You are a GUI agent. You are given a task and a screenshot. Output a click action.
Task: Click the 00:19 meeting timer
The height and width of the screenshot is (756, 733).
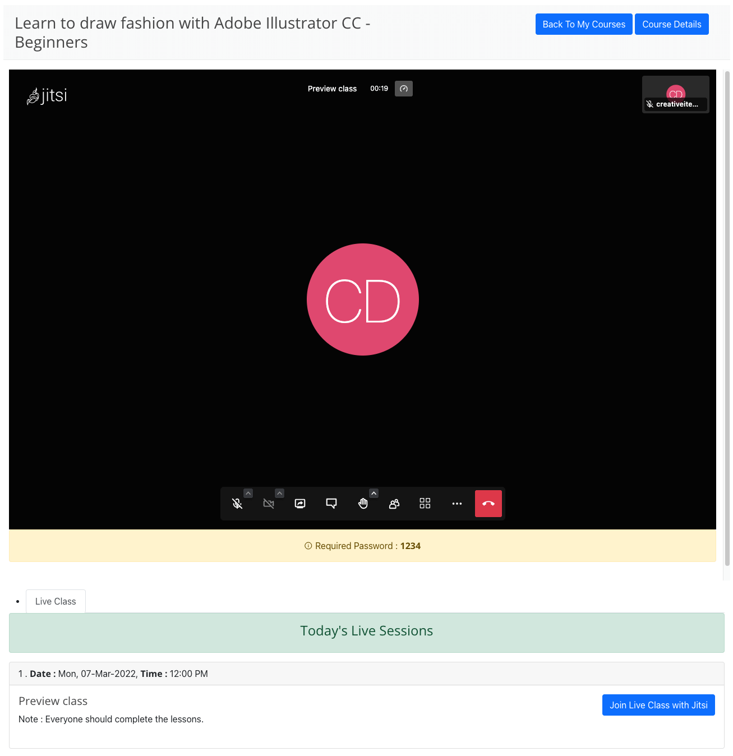coord(379,89)
